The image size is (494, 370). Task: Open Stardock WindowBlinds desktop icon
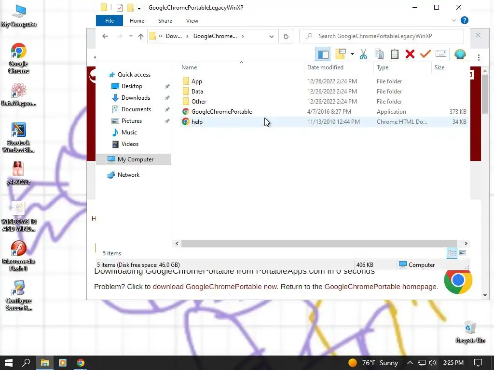[x=18, y=137]
